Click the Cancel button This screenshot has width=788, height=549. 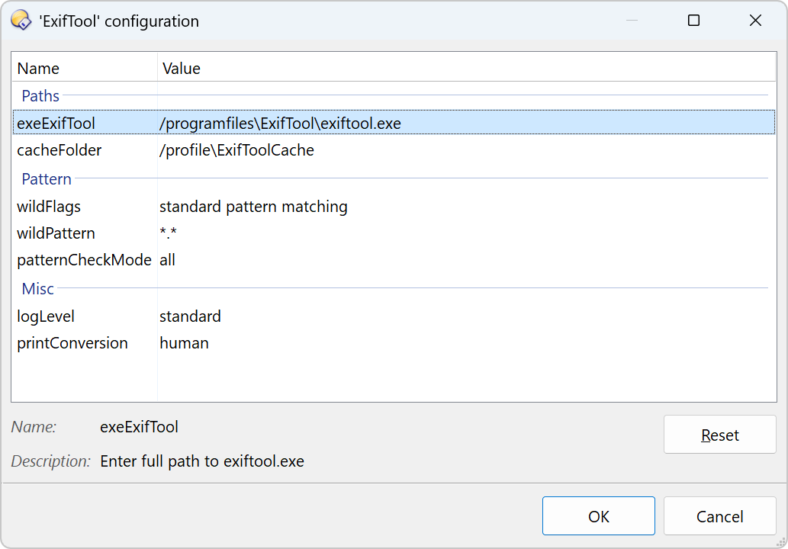[x=719, y=516]
